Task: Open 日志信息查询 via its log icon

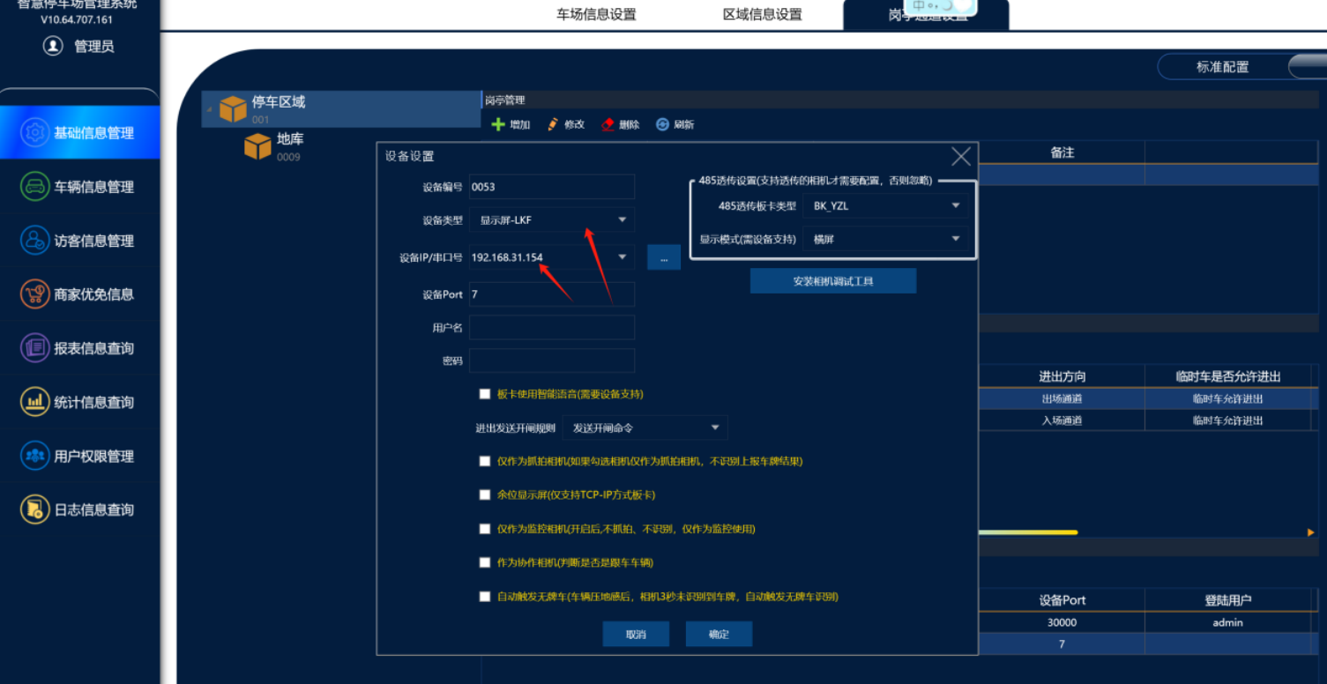Action: click(35, 509)
